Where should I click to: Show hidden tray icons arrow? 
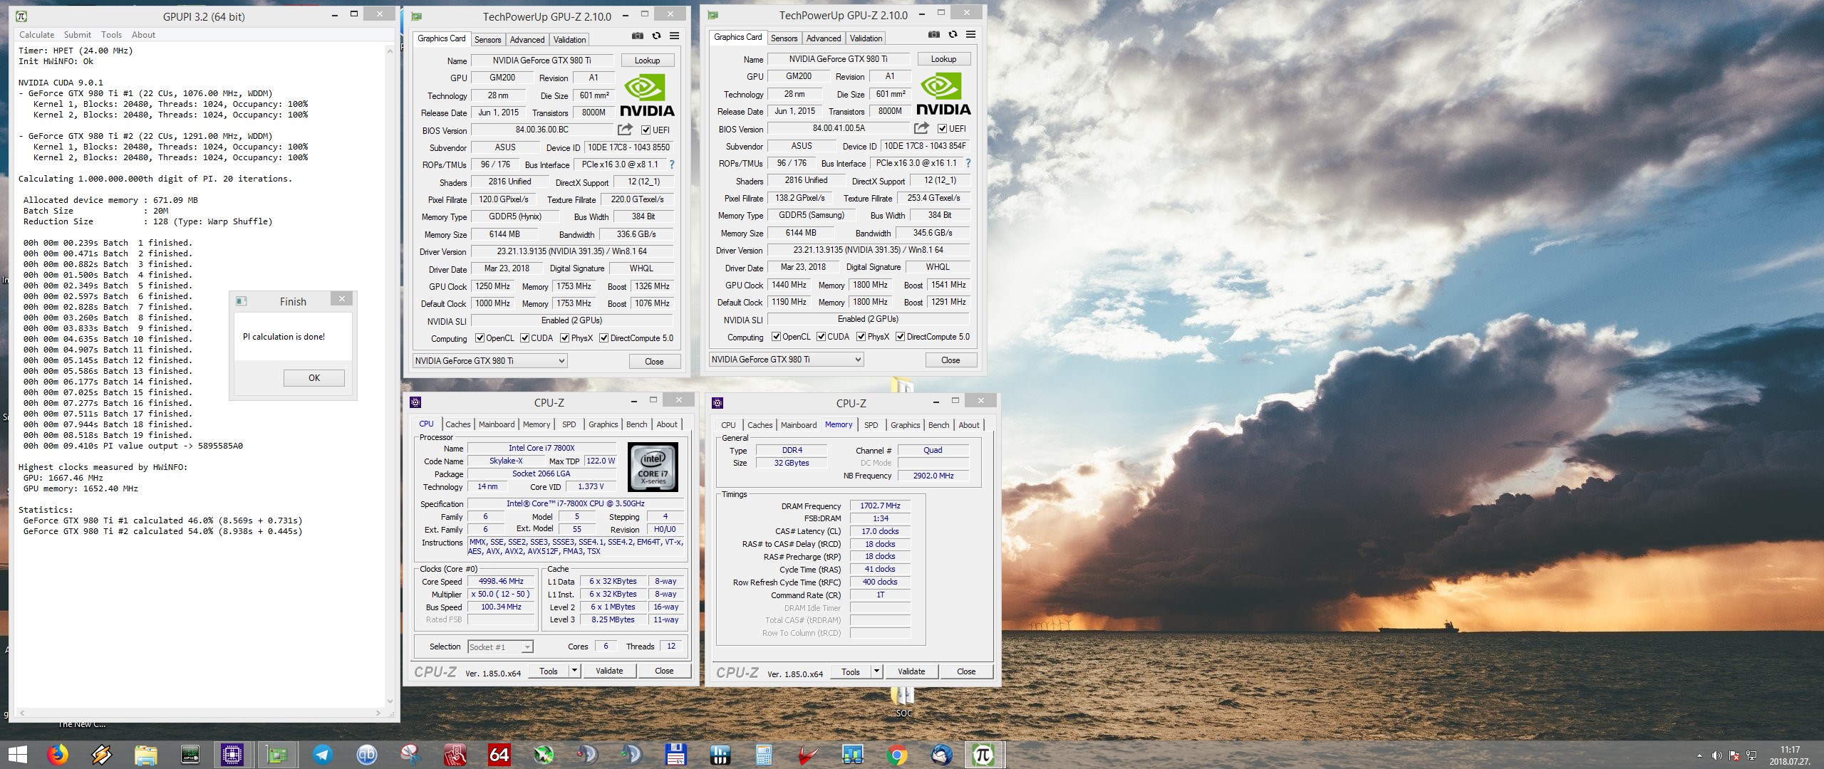(x=1699, y=755)
